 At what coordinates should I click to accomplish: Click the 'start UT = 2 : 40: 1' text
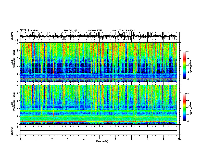[x=123, y=31]
